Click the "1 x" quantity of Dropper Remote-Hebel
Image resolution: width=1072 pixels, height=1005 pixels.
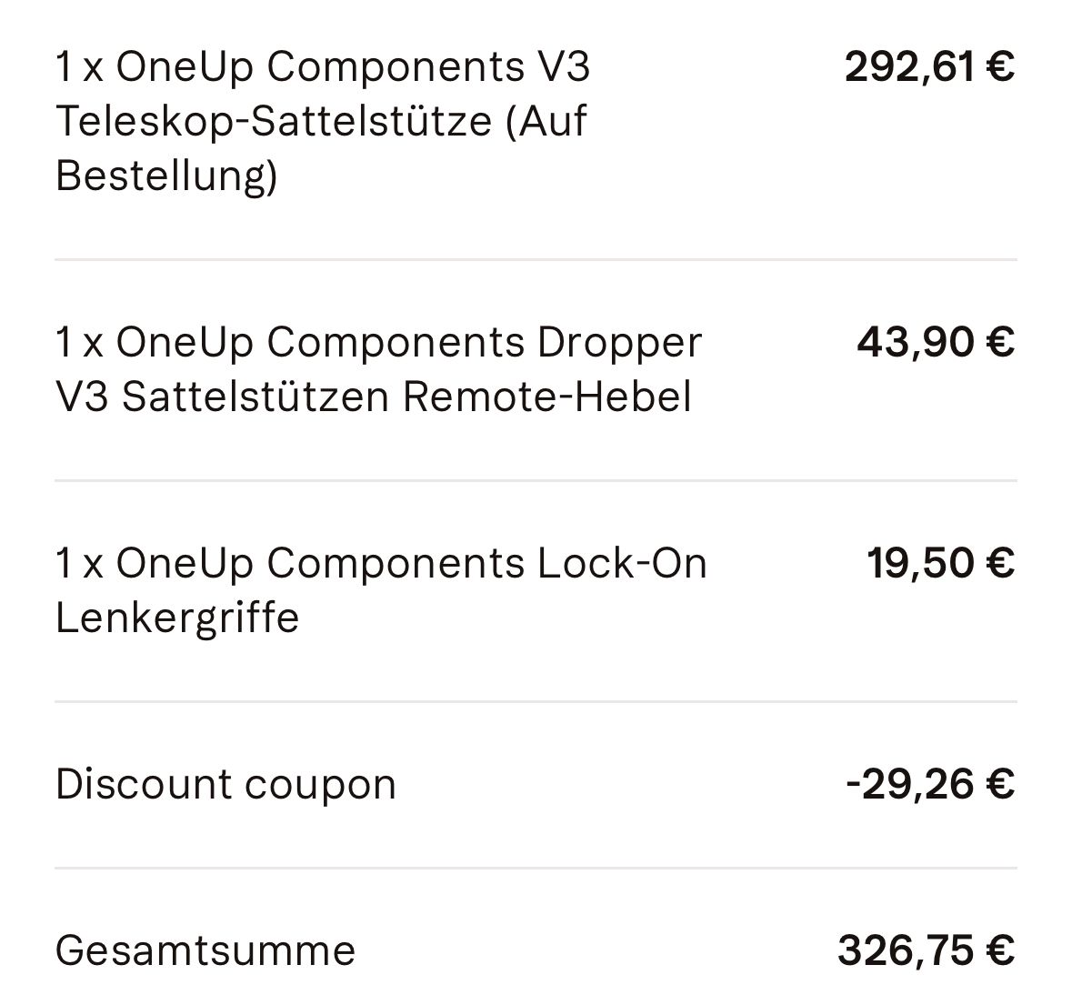click(79, 343)
